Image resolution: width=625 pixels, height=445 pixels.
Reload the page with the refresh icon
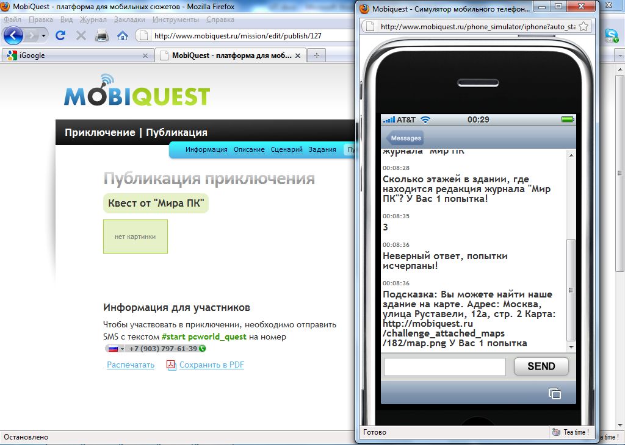click(60, 35)
